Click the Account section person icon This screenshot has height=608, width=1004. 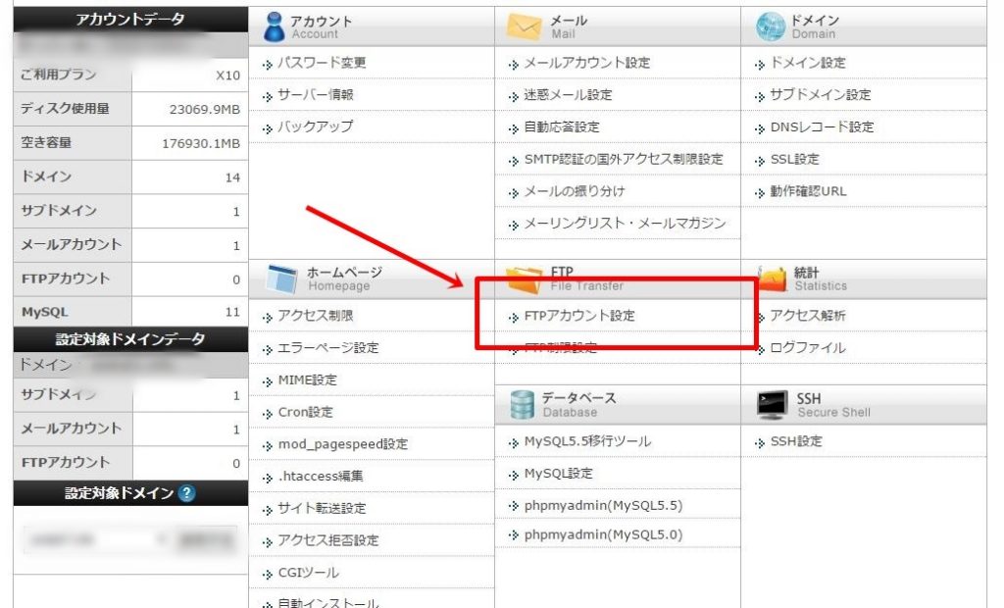[274, 26]
